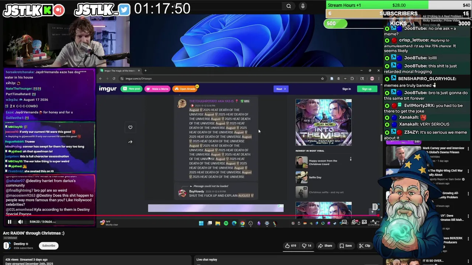The height and width of the screenshot is (265, 472).
Task: Select the Imgur browser tab
Action: pos(119,71)
